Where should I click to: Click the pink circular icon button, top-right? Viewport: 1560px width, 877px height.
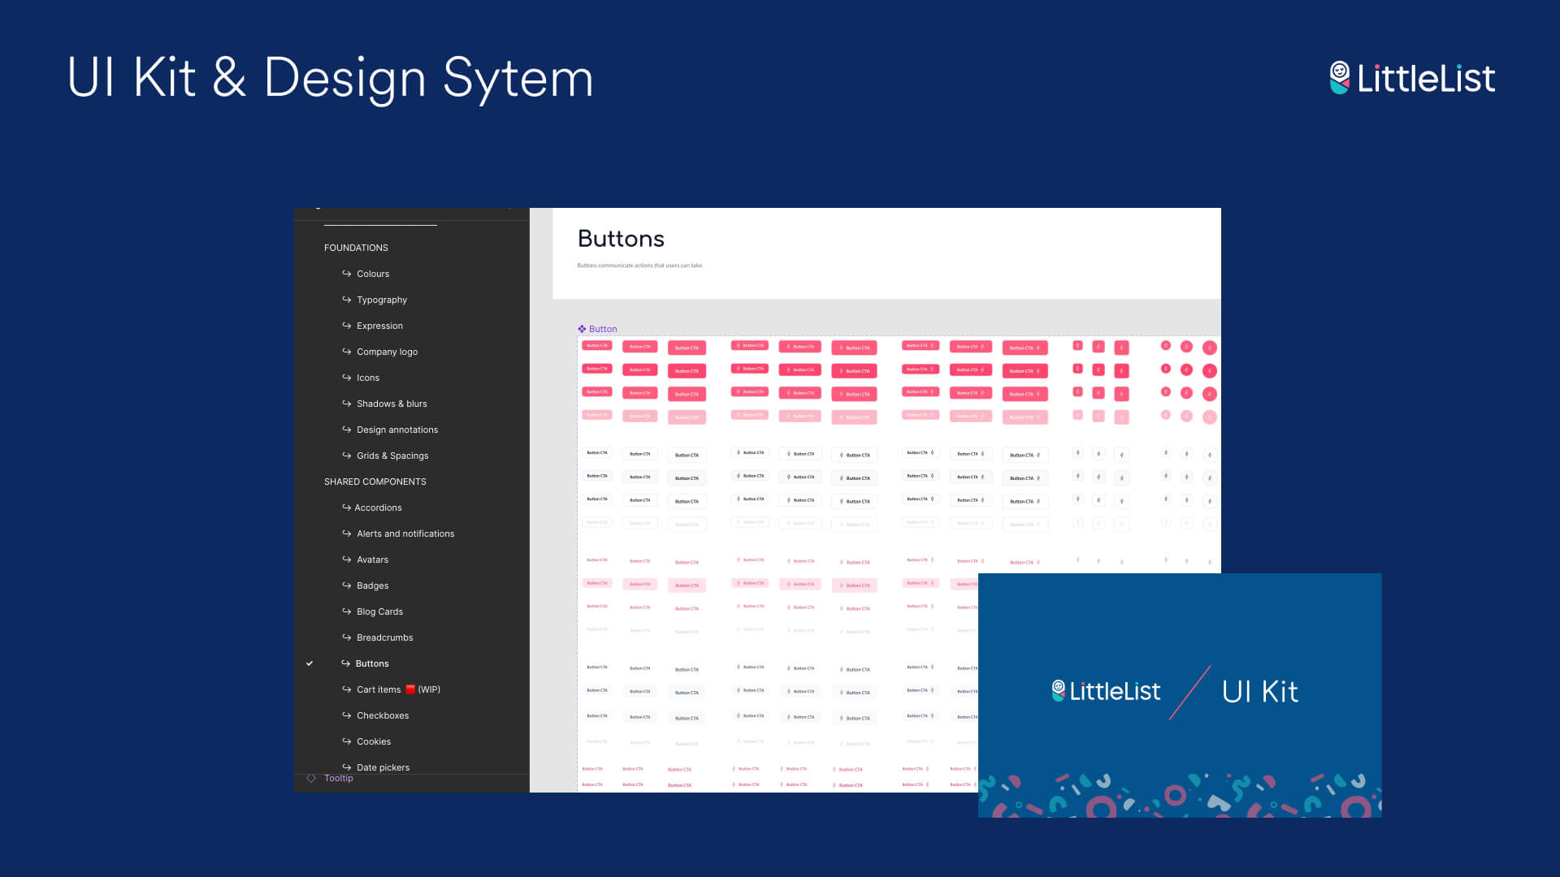pos(1210,348)
